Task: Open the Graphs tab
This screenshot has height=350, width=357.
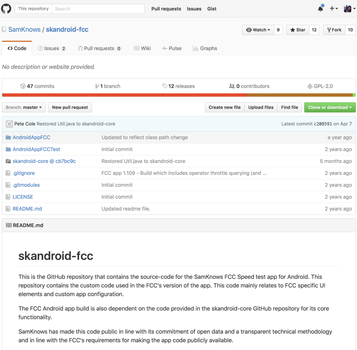Action: pyautogui.click(x=205, y=48)
